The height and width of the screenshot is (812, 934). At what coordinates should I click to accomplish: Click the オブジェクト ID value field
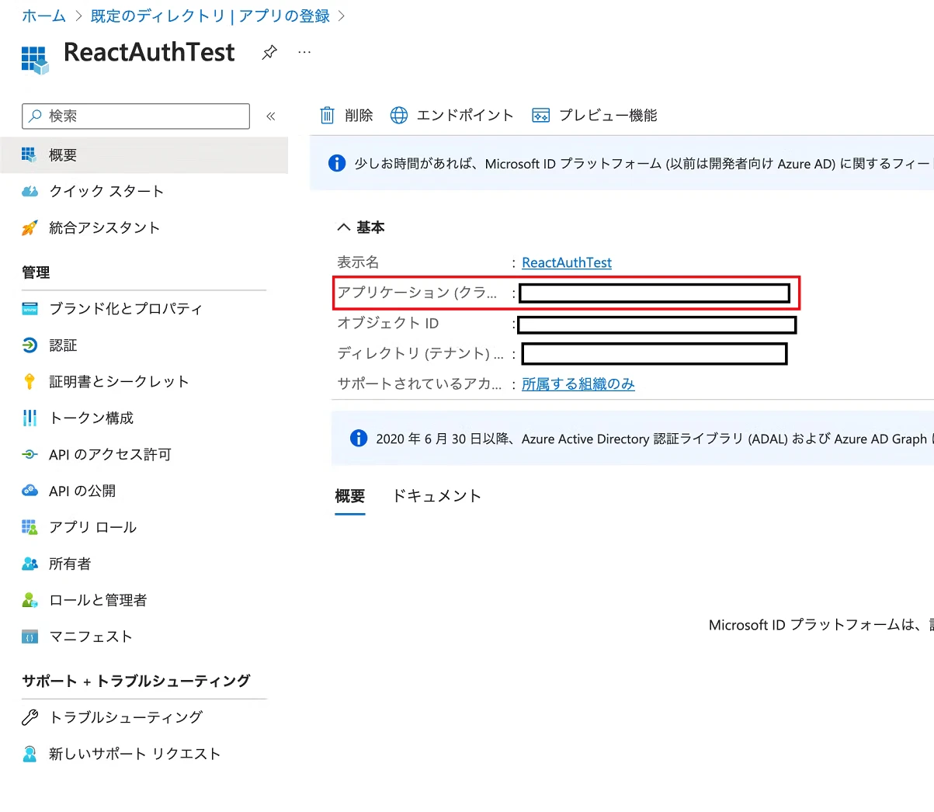coord(657,324)
